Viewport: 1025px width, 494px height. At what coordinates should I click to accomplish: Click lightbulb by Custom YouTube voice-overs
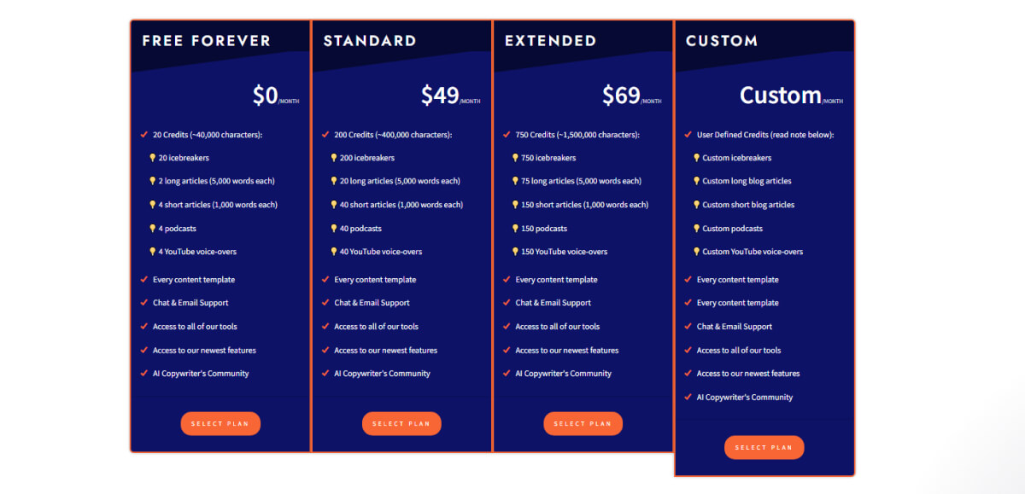pyautogui.click(x=697, y=252)
